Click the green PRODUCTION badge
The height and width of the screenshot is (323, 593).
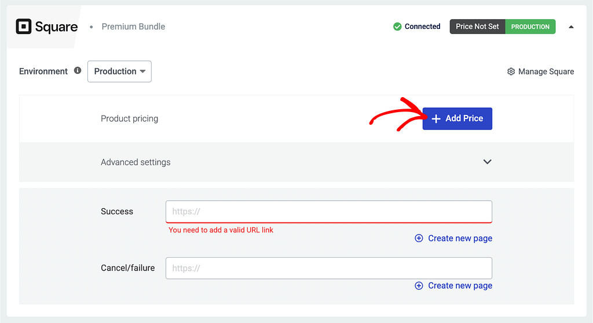[x=530, y=27]
